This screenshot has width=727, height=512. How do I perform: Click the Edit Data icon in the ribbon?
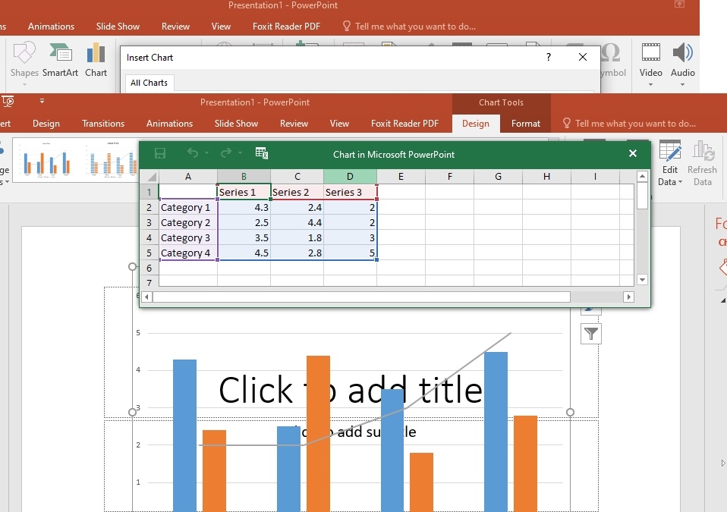click(670, 152)
